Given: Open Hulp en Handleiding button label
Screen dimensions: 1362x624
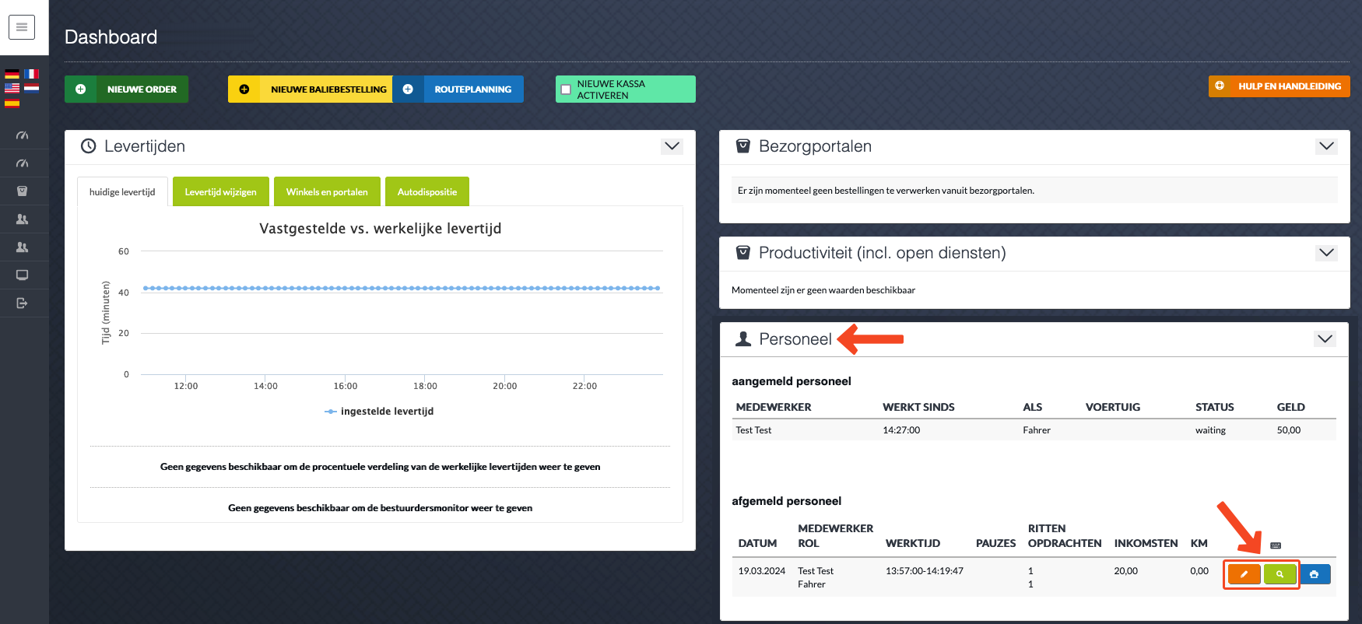Looking at the screenshot, I should point(1290,86).
